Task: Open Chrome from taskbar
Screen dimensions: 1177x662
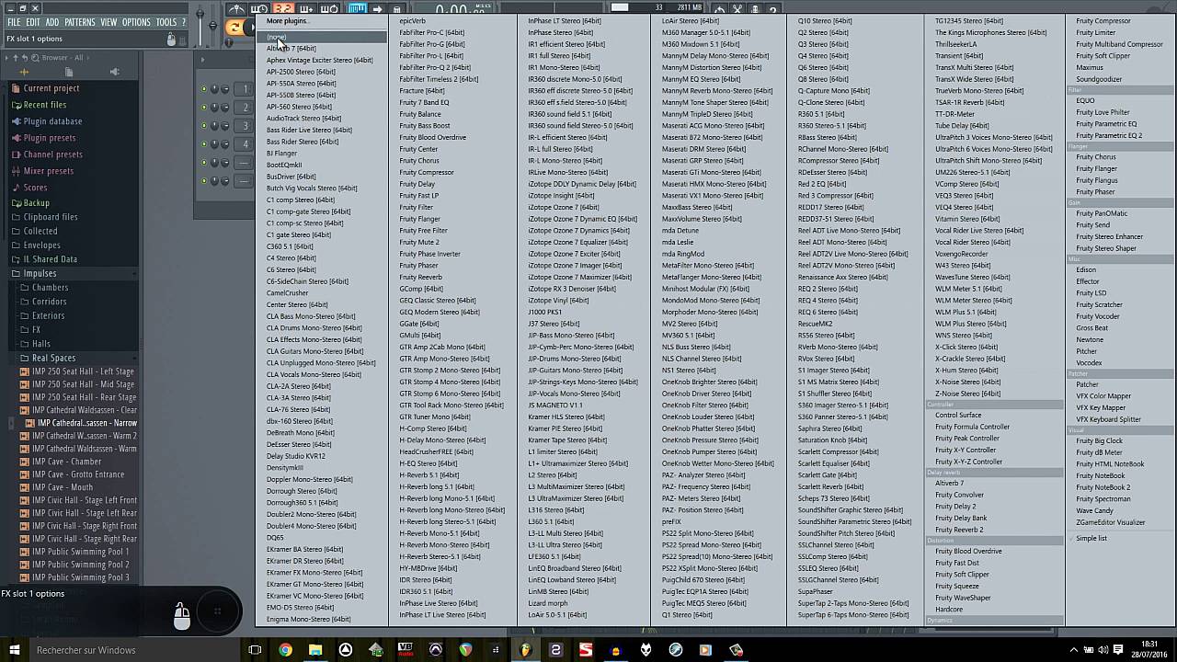Action: coord(285,650)
